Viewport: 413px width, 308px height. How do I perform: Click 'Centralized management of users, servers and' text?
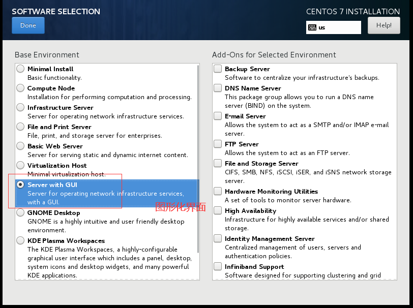click(292, 248)
